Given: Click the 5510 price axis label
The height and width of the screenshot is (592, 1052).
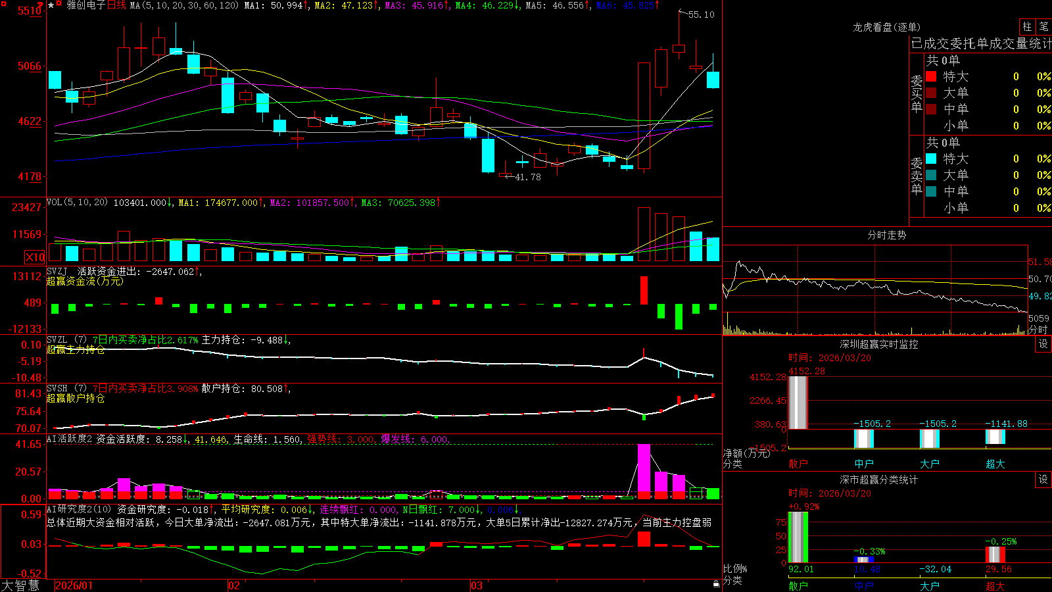Looking at the screenshot, I should [x=30, y=11].
